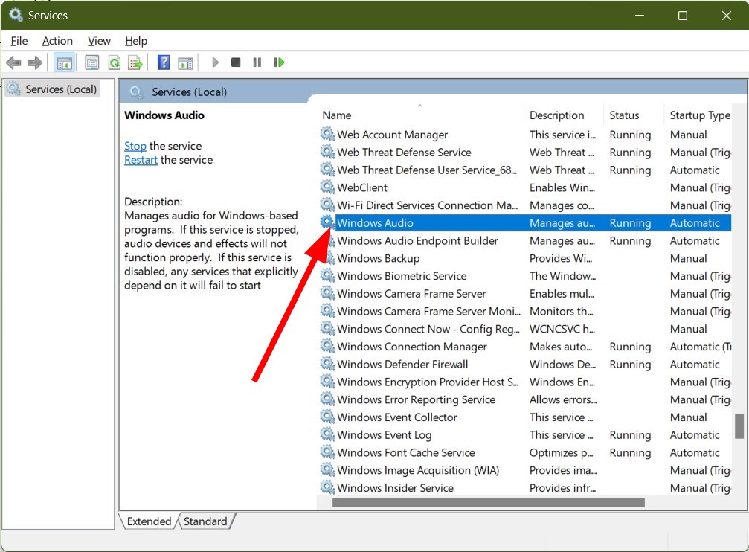Open the Action menu
The image size is (749, 552).
(57, 41)
